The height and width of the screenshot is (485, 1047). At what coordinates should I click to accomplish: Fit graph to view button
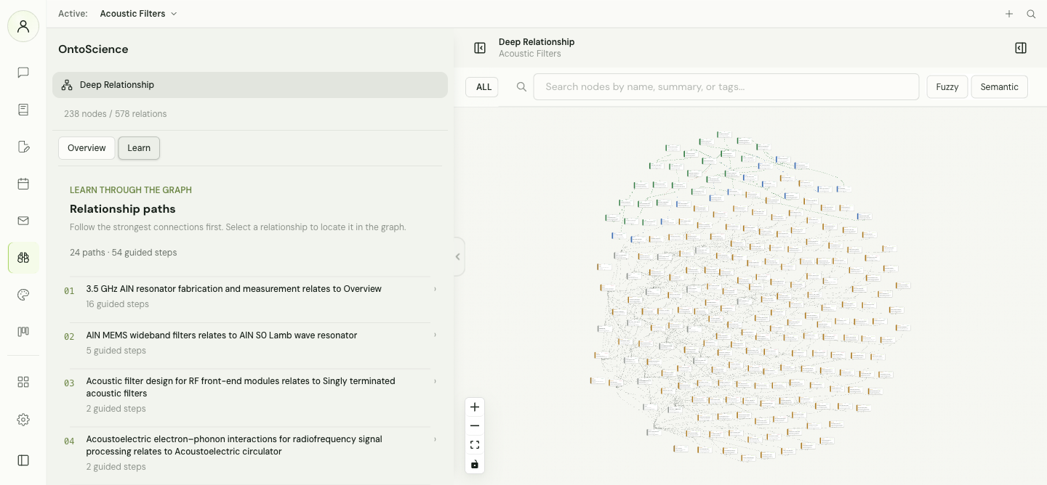tap(475, 445)
